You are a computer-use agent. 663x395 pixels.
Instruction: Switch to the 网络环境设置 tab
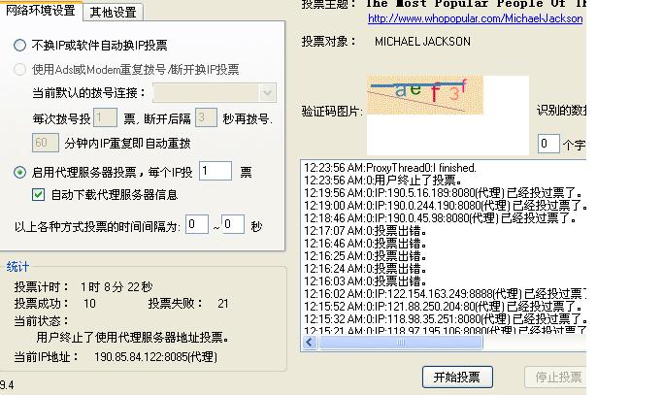41,12
